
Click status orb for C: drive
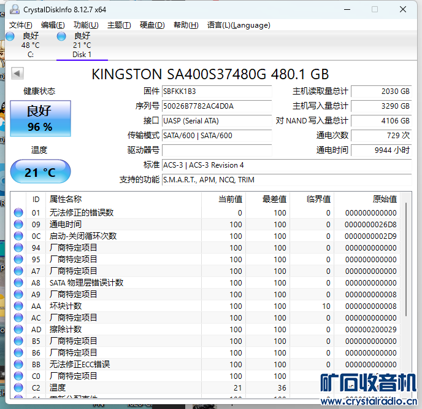[x=10, y=36]
